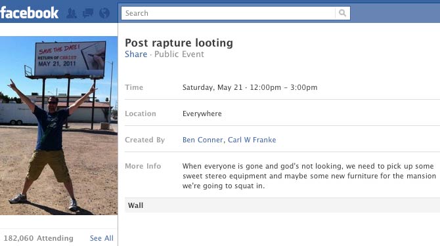Share the Post rapture looting event
Screen dimensions: 440x246
(136, 54)
